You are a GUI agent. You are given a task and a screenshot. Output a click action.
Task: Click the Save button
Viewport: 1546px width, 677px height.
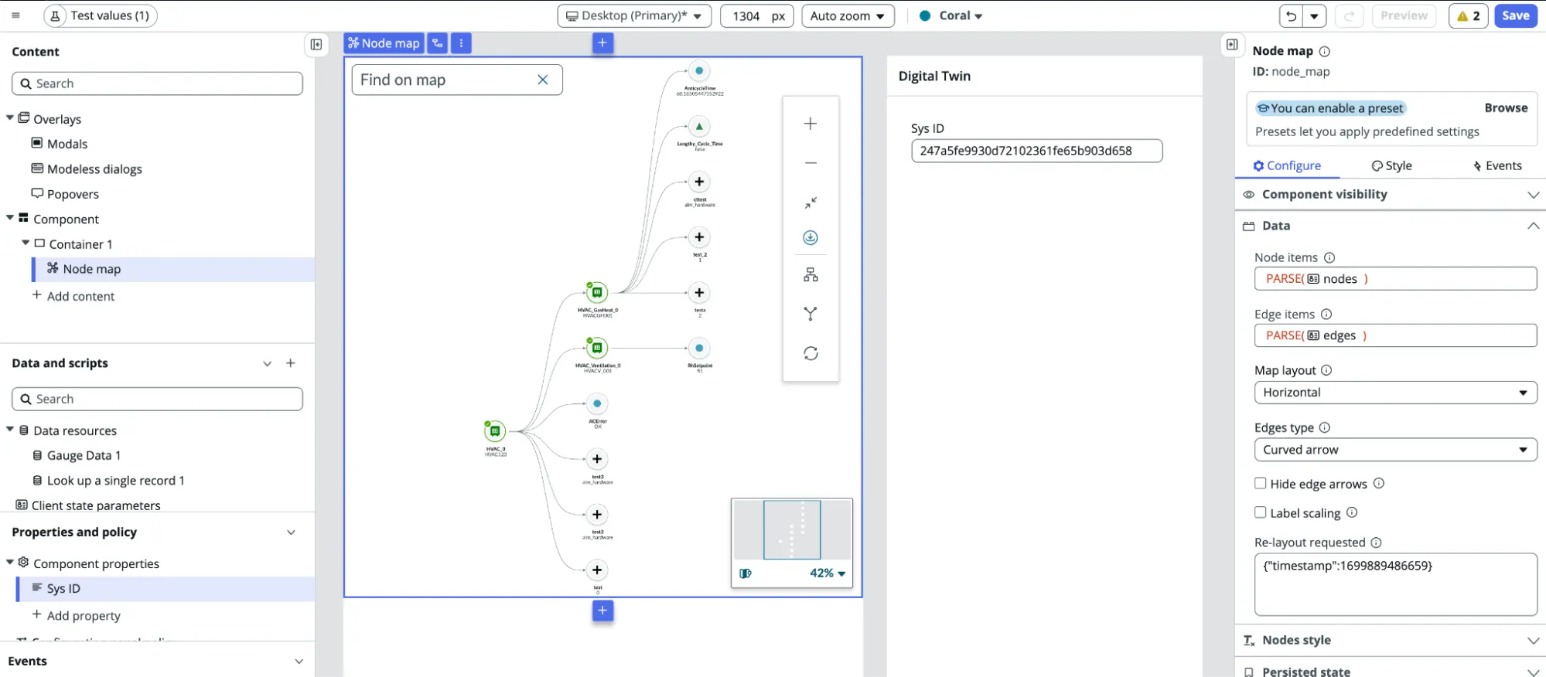click(1515, 16)
